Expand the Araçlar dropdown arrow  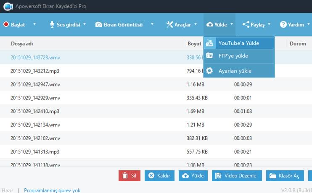196,24
